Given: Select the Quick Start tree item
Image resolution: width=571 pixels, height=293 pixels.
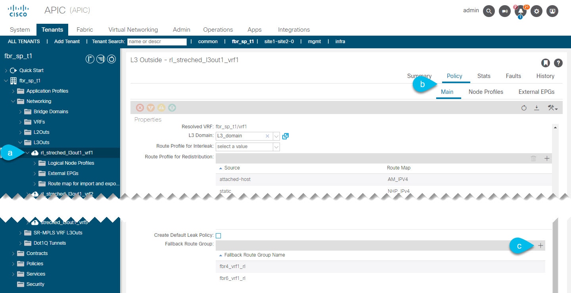Looking at the screenshot, I should (31, 70).
